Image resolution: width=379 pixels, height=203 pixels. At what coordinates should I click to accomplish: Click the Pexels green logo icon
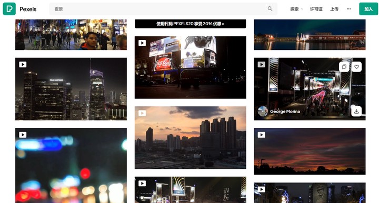(9, 9)
